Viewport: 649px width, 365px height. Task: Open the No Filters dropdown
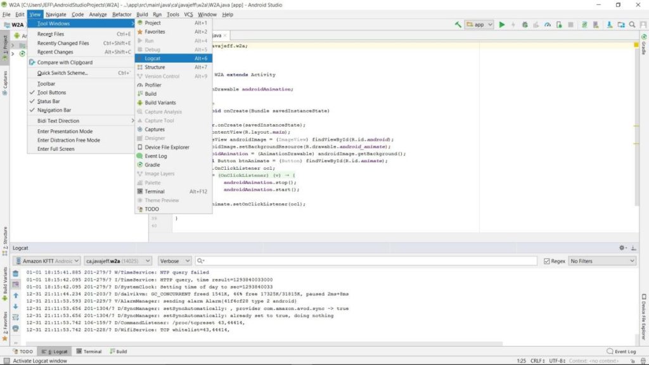coord(602,261)
